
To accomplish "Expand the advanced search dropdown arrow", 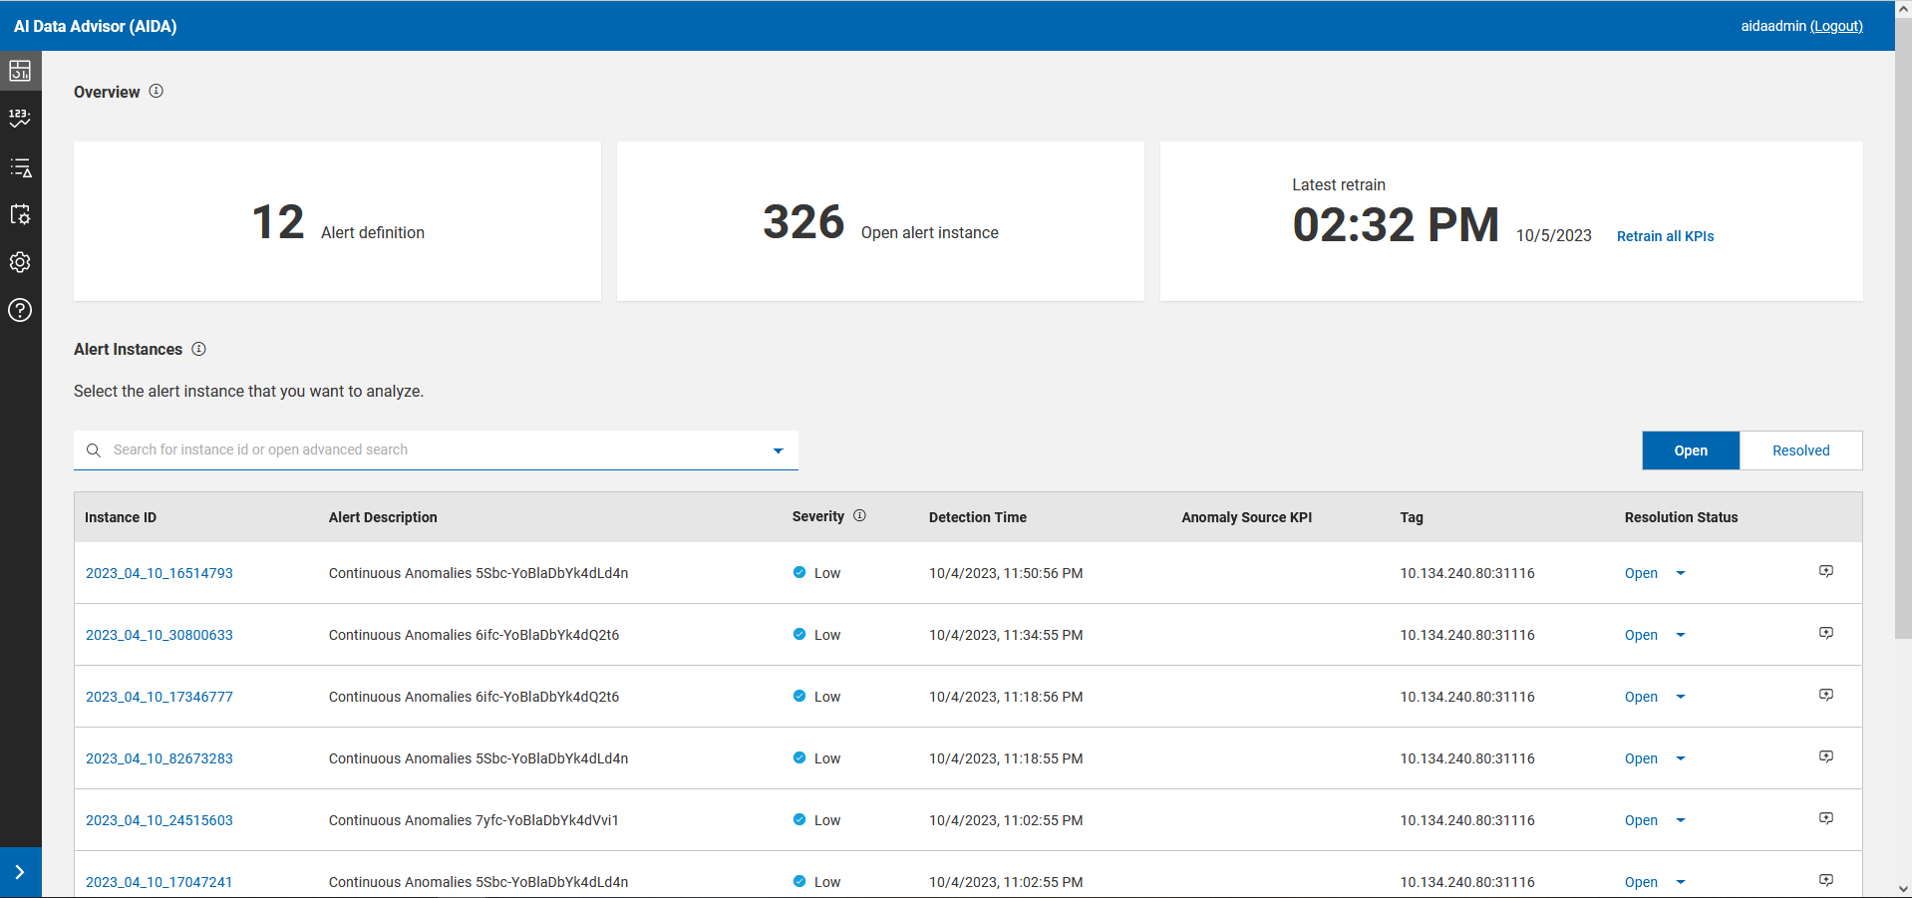I will tap(779, 450).
